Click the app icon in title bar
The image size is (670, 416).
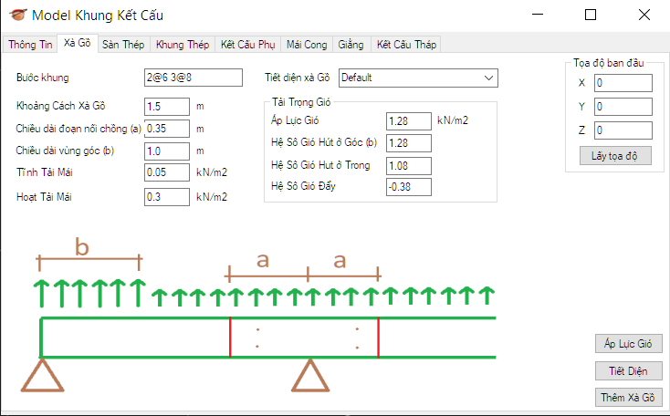[x=17, y=16]
